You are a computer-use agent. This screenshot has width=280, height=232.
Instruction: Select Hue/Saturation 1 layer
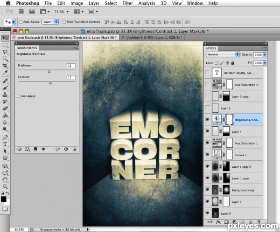237,143
